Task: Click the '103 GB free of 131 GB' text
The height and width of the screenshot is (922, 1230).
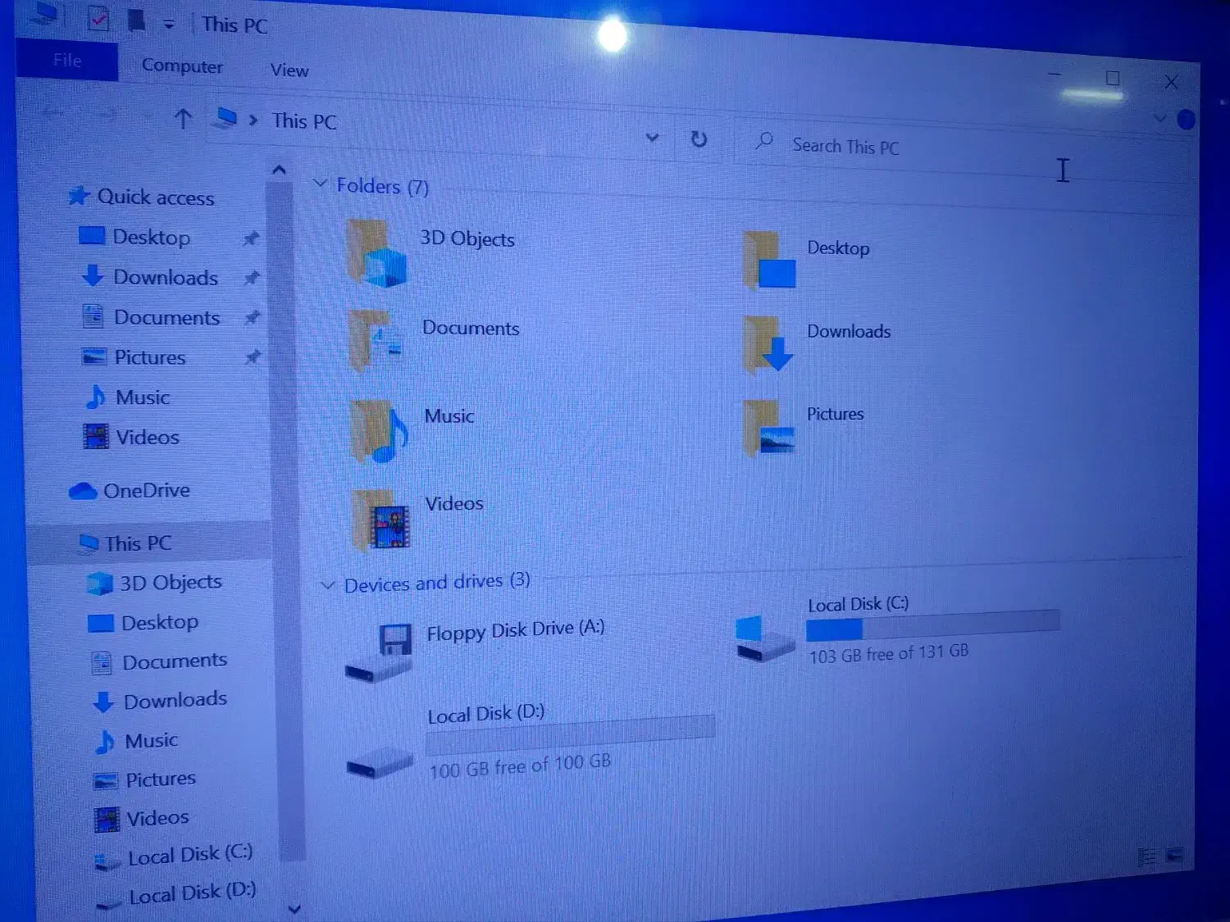Action: (889, 653)
